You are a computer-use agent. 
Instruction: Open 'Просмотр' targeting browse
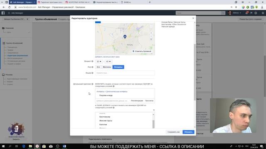[x=149, y=101]
